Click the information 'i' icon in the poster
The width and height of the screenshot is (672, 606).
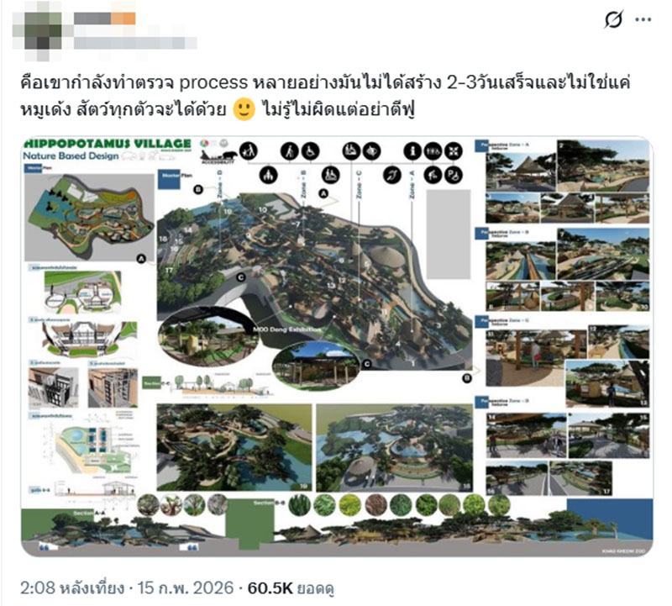coord(412,151)
